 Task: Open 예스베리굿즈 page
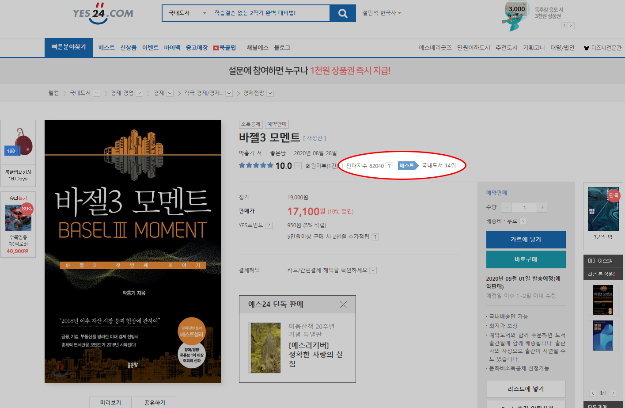coord(435,48)
